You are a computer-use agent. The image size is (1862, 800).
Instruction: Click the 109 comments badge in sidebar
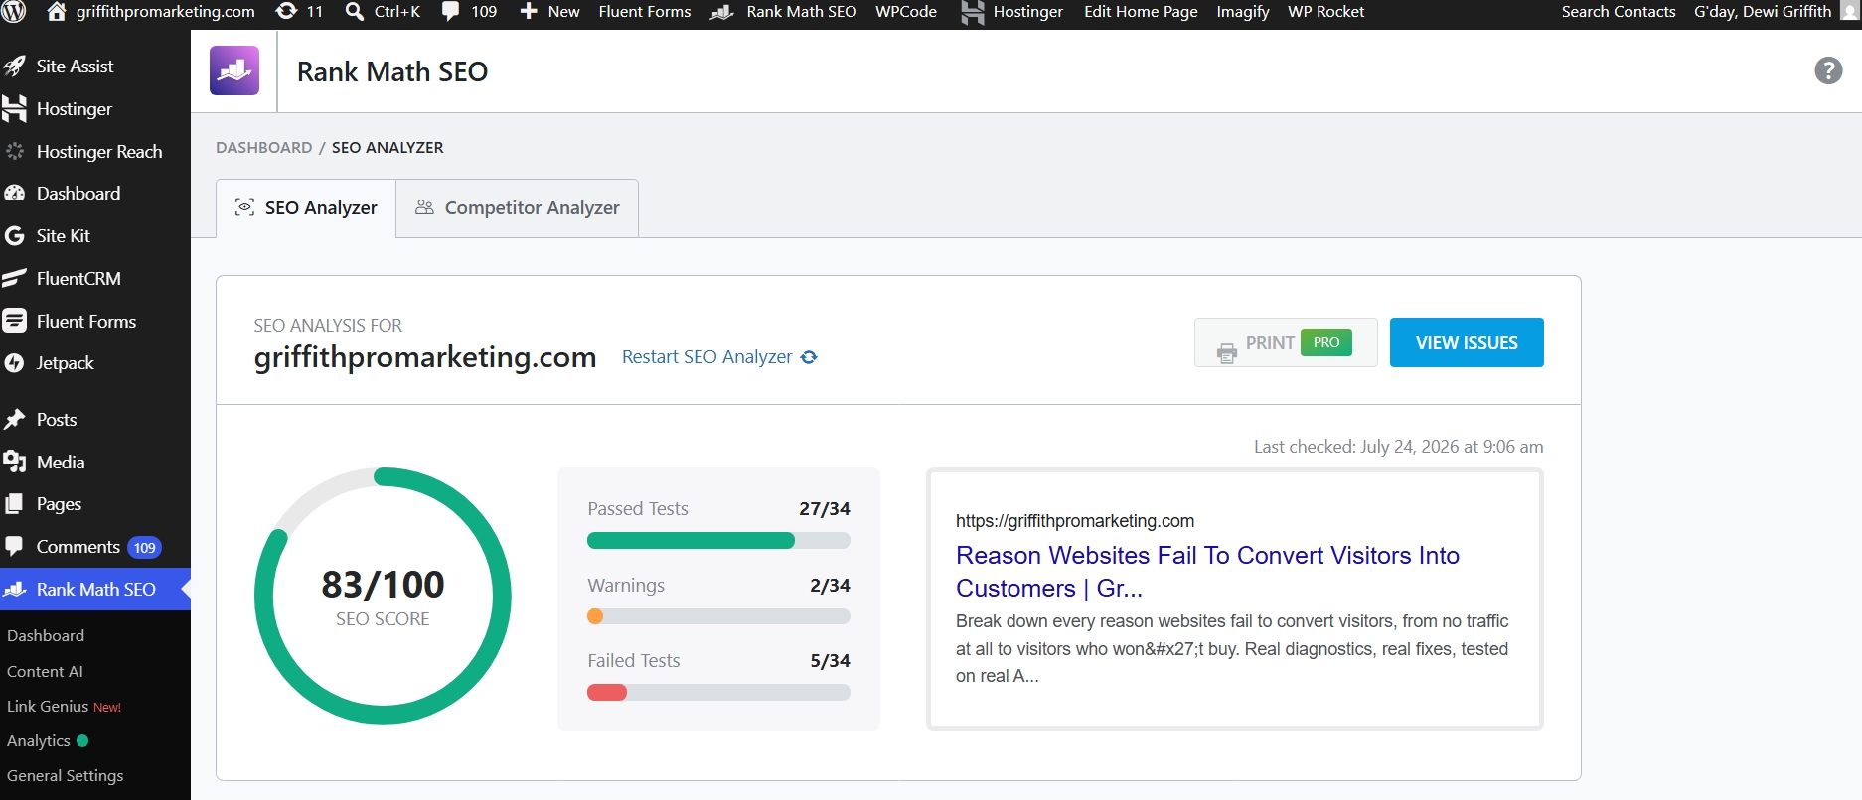145,548
